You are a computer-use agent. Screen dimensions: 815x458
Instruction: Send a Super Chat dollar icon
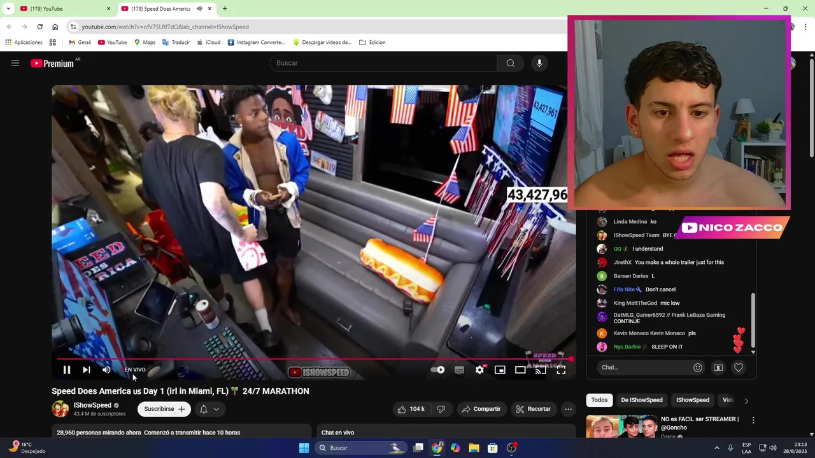pyautogui.click(x=718, y=367)
